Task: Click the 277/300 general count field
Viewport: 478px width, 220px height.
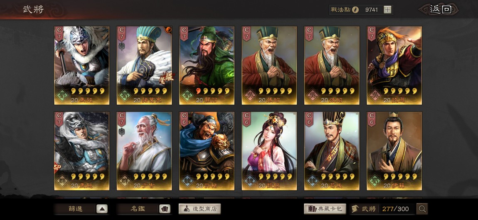Action: click(x=395, y=209)
